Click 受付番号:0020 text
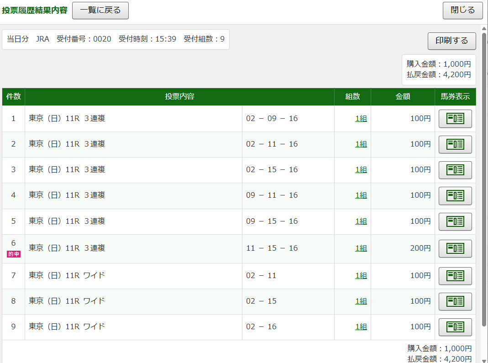This screenshot has height=363, width=488. 84,39
